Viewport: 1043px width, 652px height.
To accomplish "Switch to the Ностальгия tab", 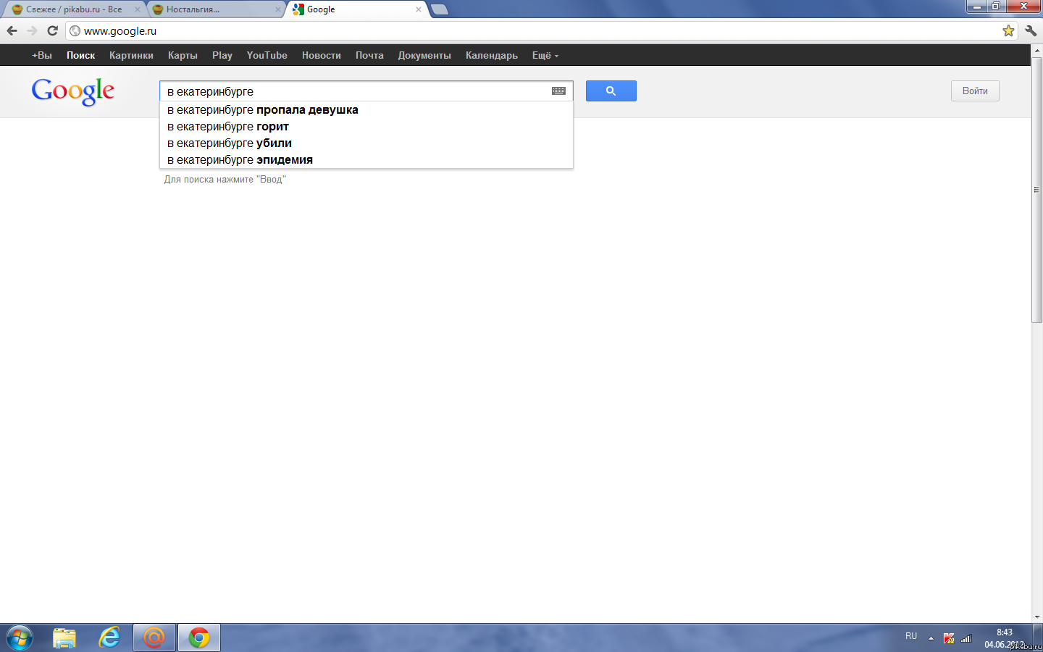I will (x=214, y=9).
